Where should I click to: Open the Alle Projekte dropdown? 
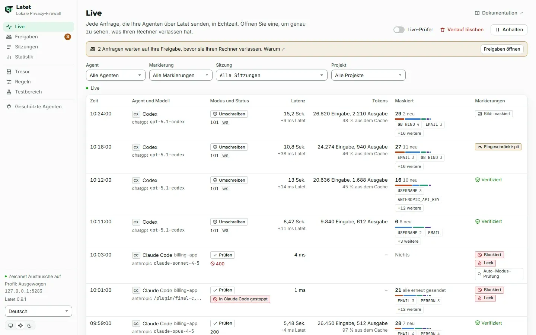(x=368, y=75)
